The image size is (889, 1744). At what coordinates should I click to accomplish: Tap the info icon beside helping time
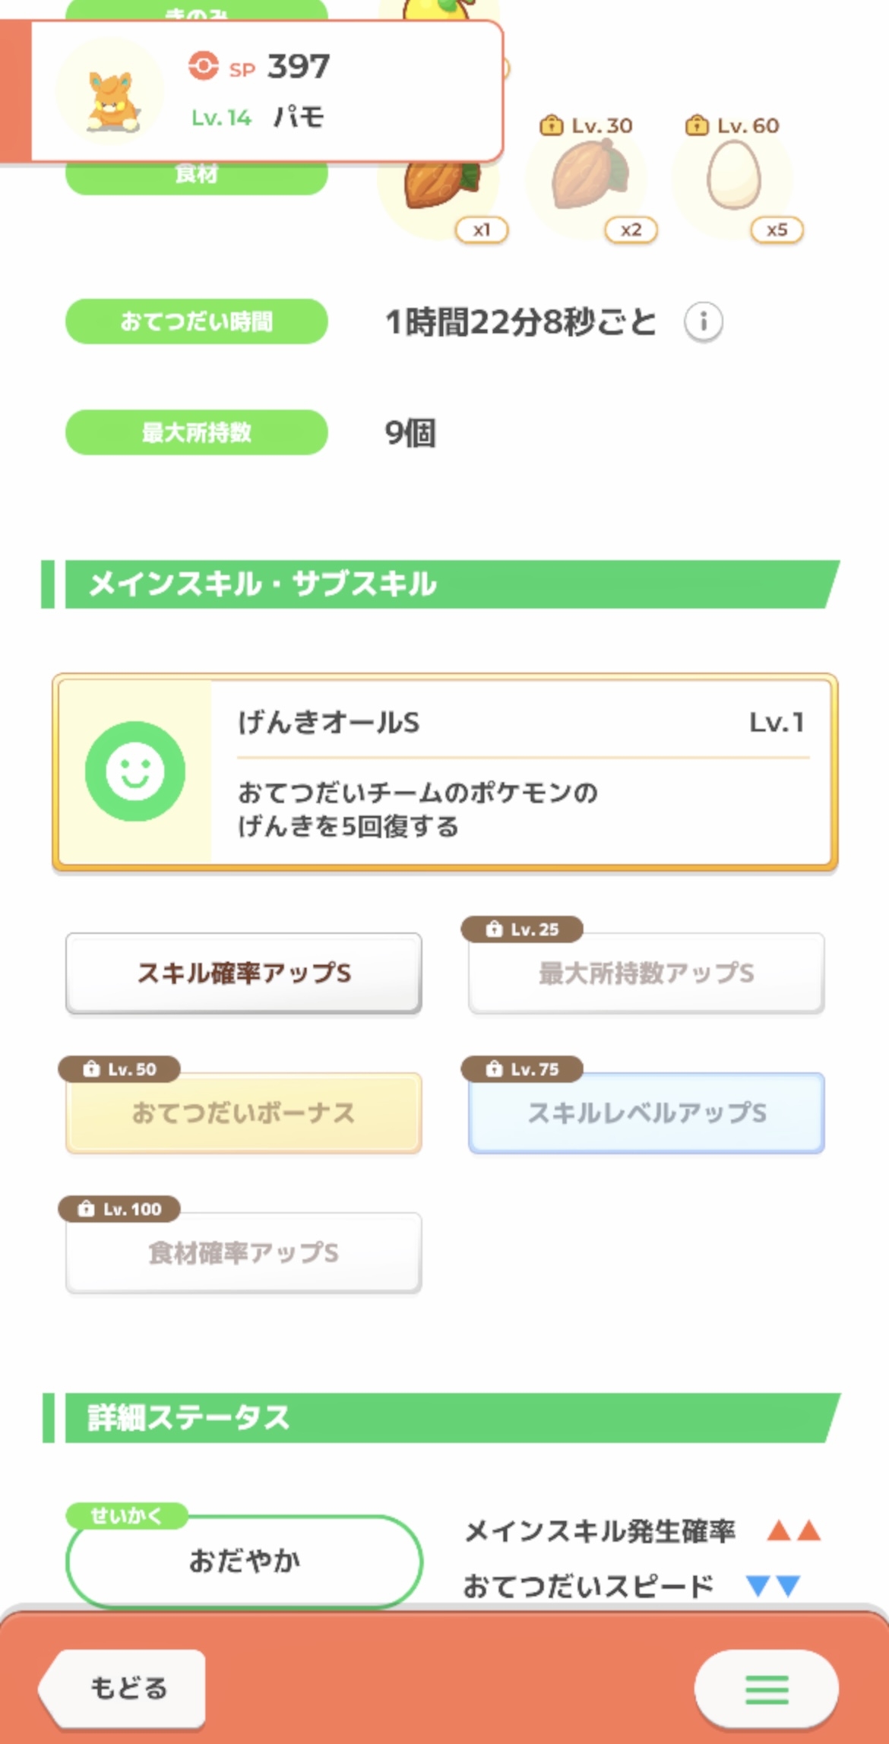(703, 322)
